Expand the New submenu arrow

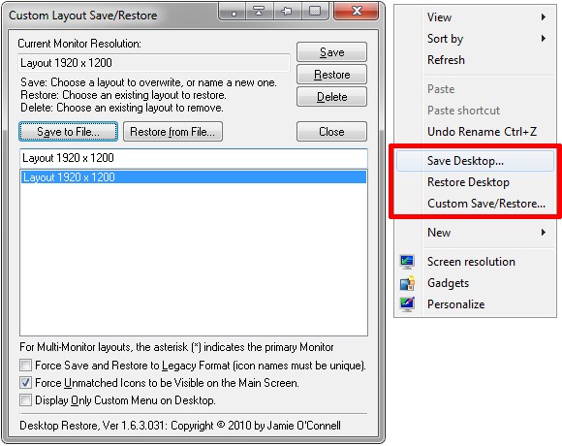pyautogui.click(x=544, y=233)
